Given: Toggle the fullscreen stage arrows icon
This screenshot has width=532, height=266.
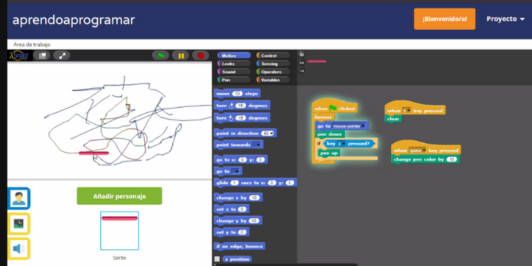Looking at the screenshot, I should [x=62, y=55].
